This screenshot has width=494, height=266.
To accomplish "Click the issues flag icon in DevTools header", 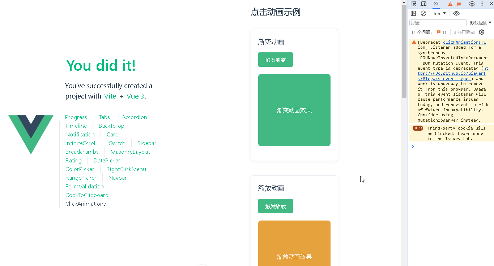I will click(459, 4).
